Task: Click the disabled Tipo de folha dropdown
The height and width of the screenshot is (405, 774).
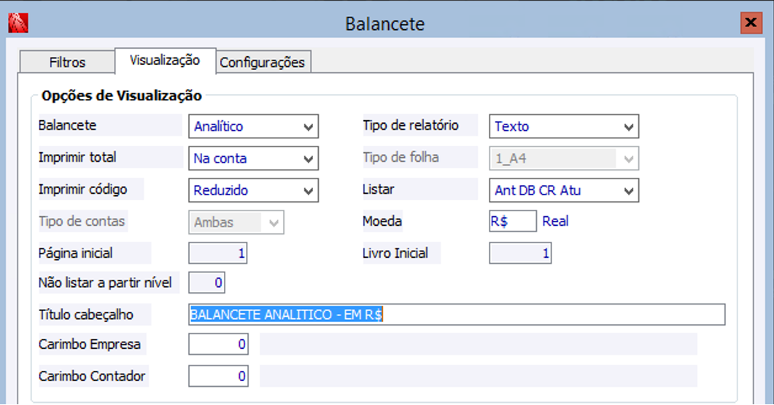Action: click(563, 158)
